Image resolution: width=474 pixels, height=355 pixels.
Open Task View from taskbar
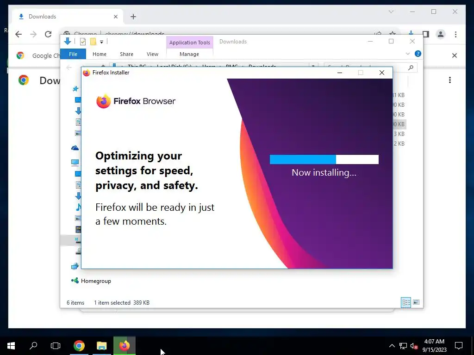tap(56, 346)
